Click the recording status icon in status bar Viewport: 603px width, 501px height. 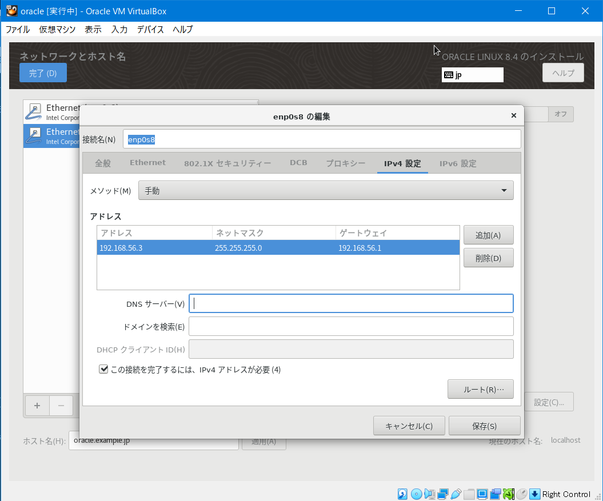point(496,494)
